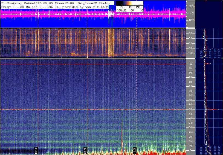
Task: Click 15 on the 0-105 Hz E-field axis
Action: (190, 141)
